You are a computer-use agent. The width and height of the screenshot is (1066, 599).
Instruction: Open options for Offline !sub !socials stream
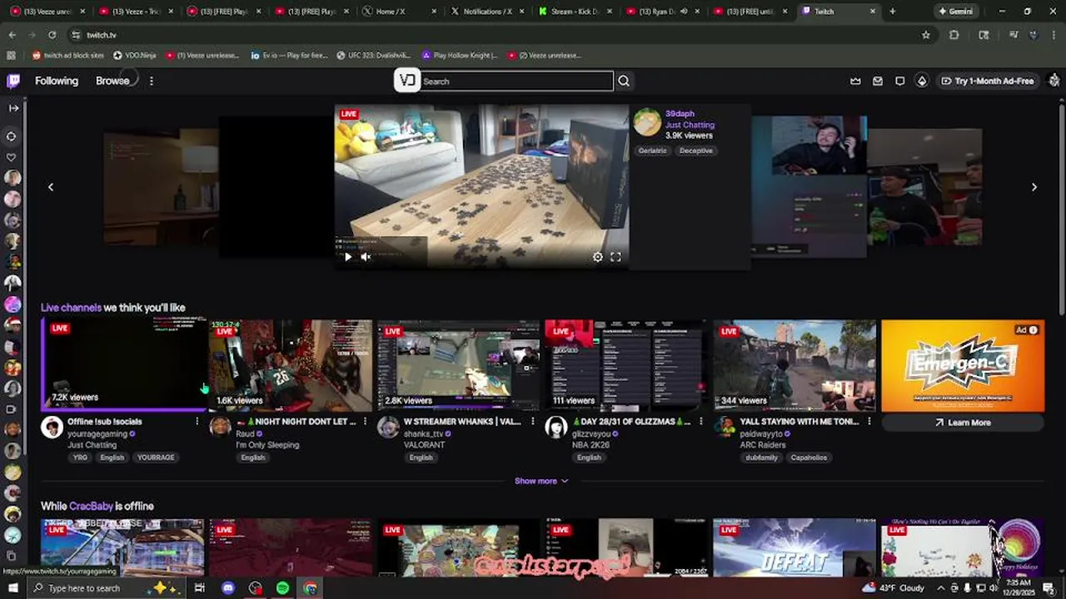(x=197, y=422)
